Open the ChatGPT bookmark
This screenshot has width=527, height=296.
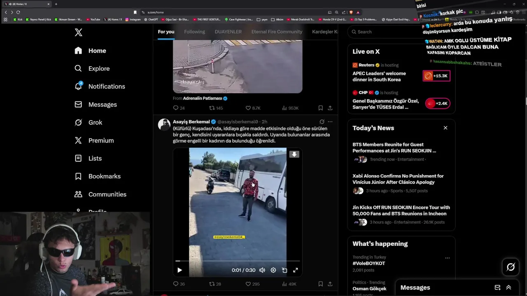pyautogui.click(x=151, y=19)
